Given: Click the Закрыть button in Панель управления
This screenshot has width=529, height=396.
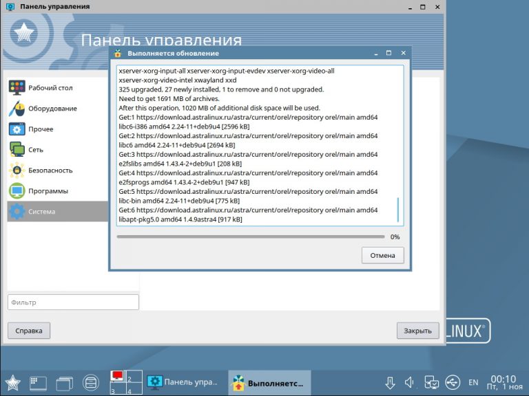Looking at the screenshot, I should point(417,331).
